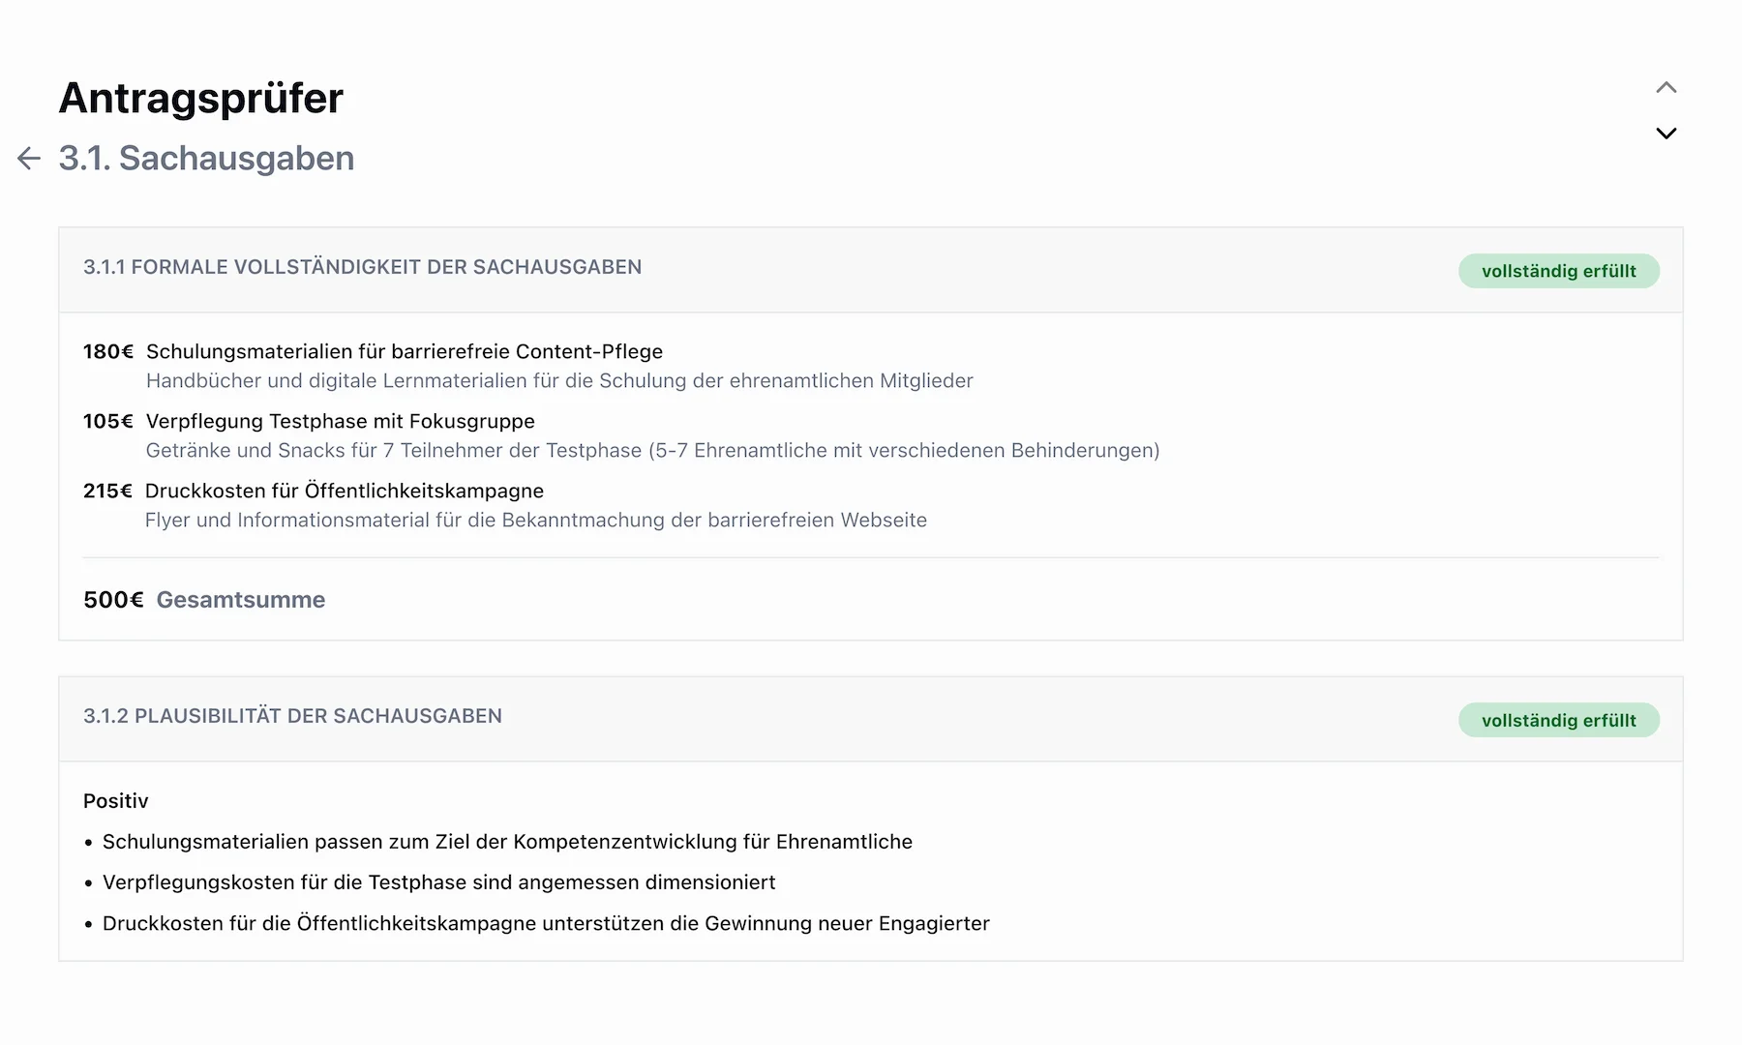Click the back arrow beside 3.1. Sachausgaben
This screenshot has width=1742, height=1045.
pos(28,158)
